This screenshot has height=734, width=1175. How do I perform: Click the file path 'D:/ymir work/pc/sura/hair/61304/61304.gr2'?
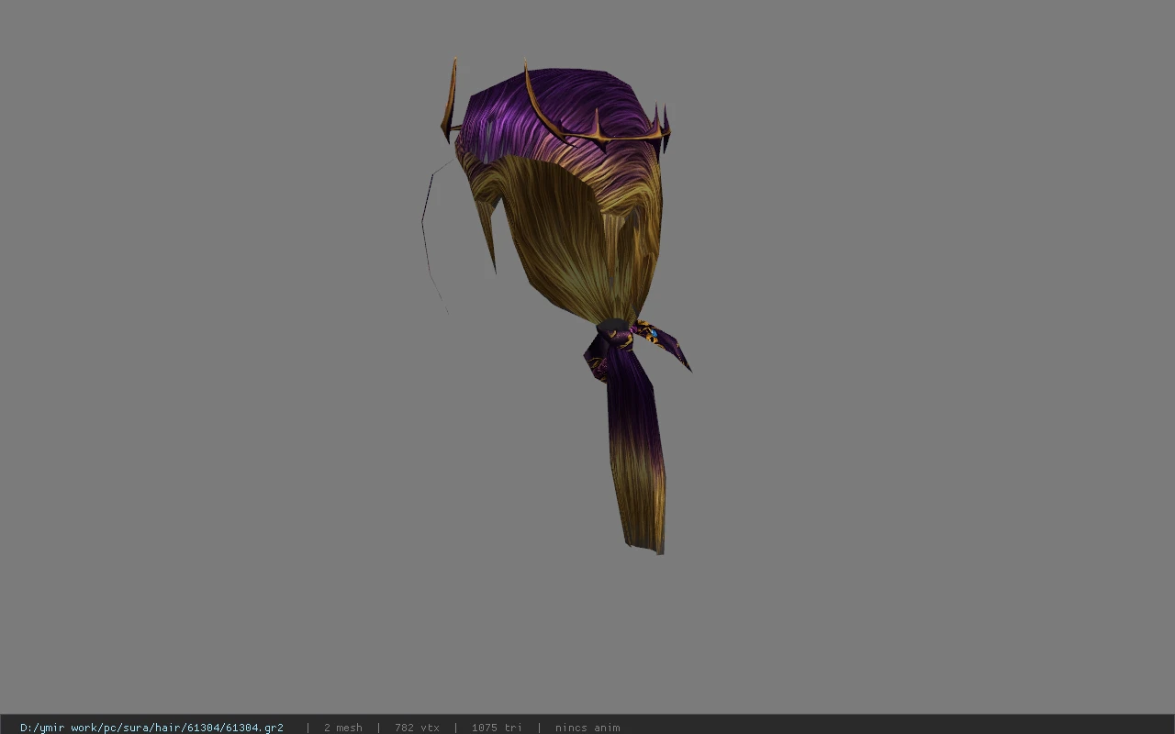coord(151,727)
